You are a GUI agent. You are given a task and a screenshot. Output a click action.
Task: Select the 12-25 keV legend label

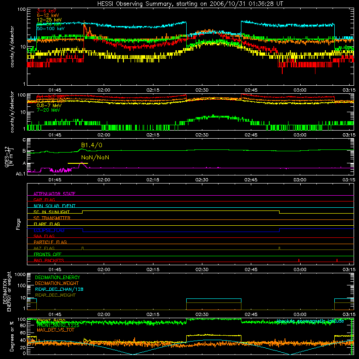point(49,20)
